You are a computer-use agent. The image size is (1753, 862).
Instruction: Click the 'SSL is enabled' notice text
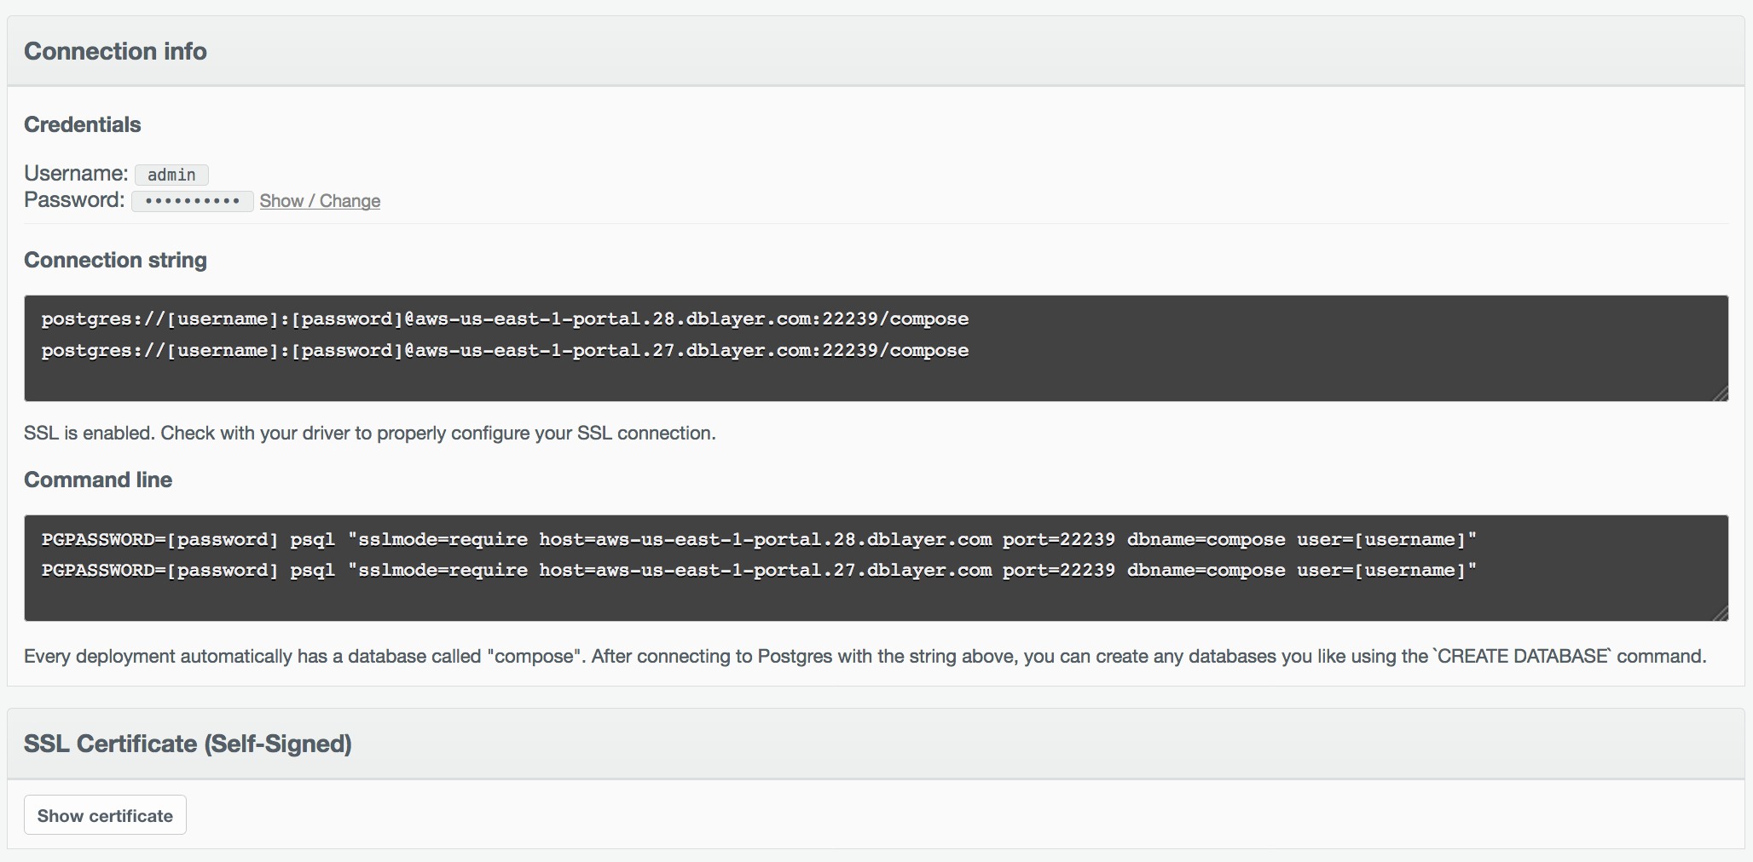370,433
